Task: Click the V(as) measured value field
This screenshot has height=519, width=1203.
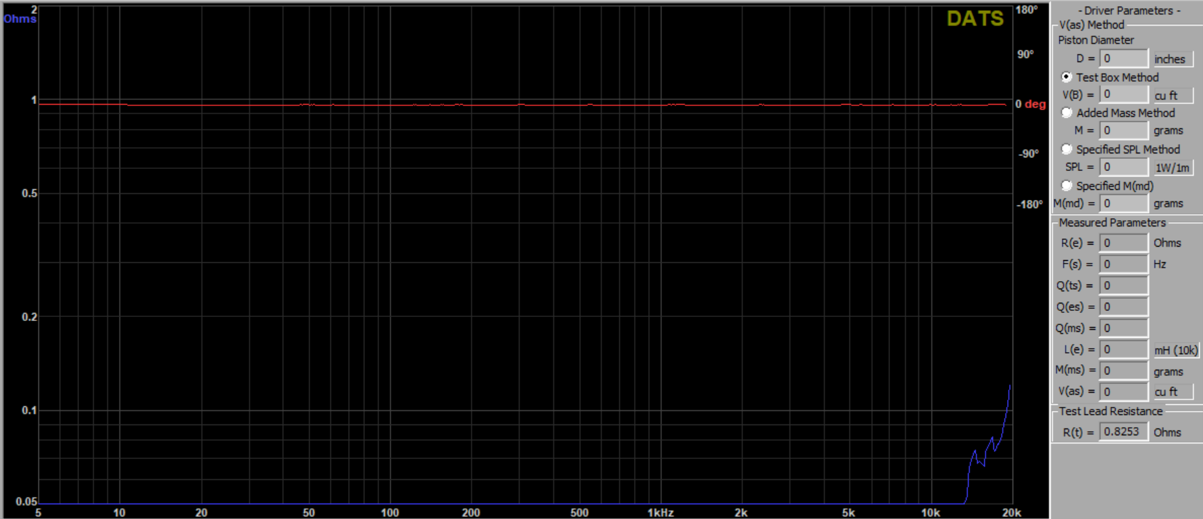Action: point(1123,391)
